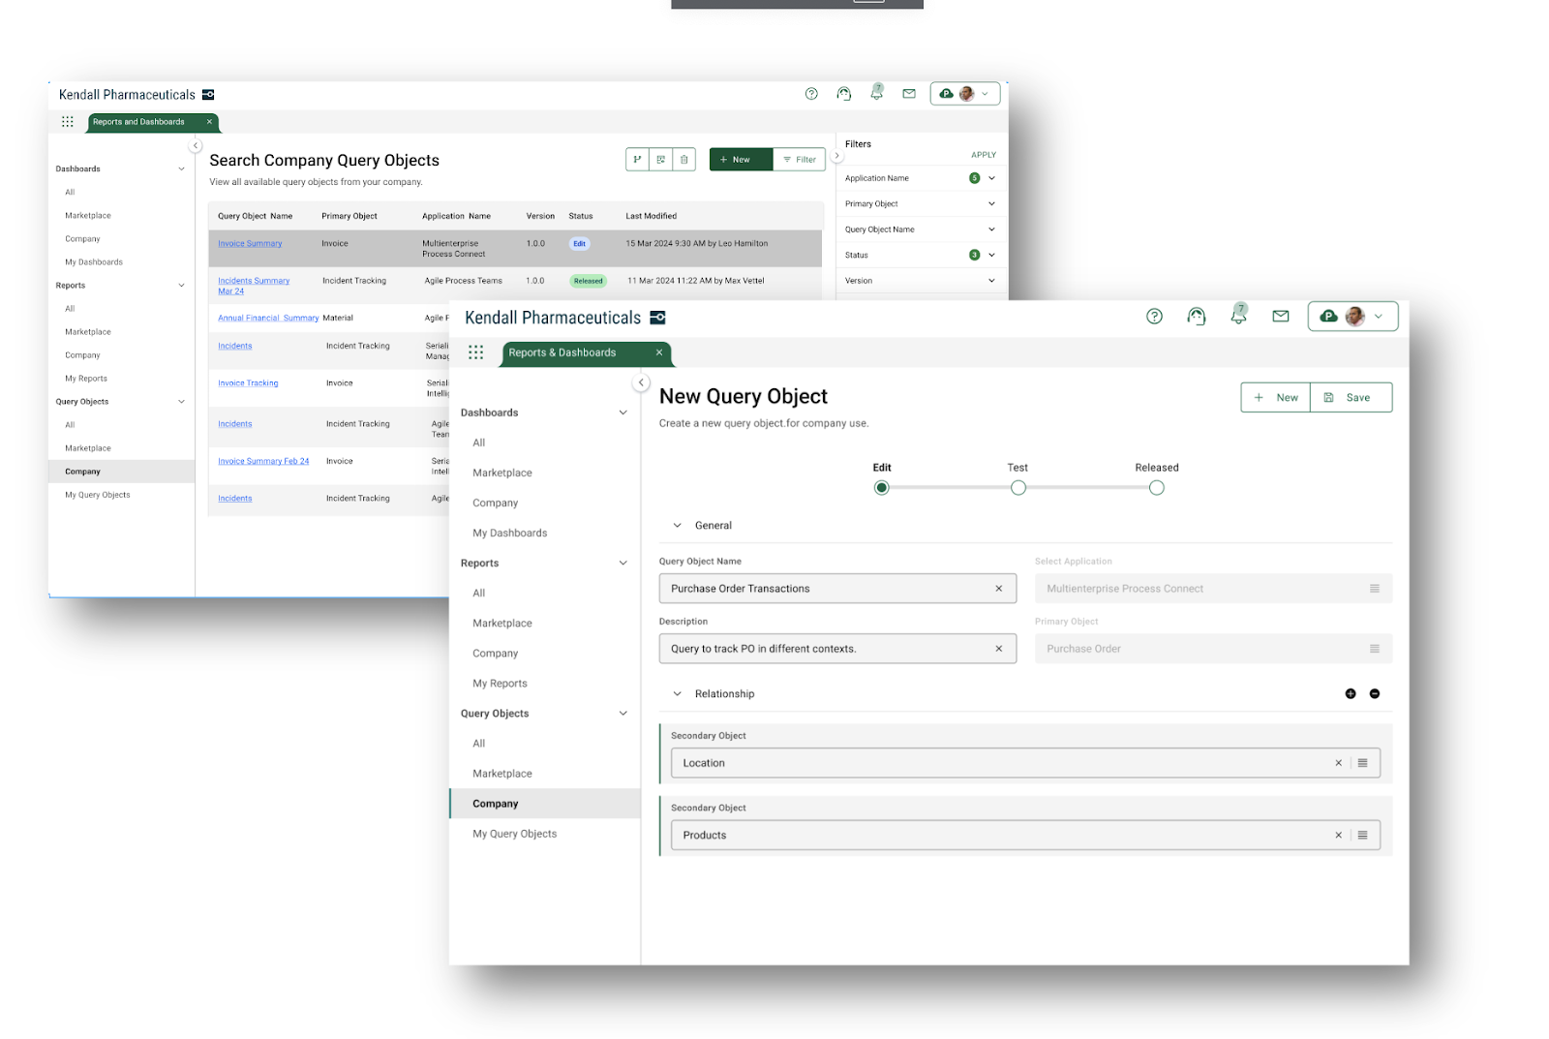Delete with trash icon in Search toolbar

[684, 159]
